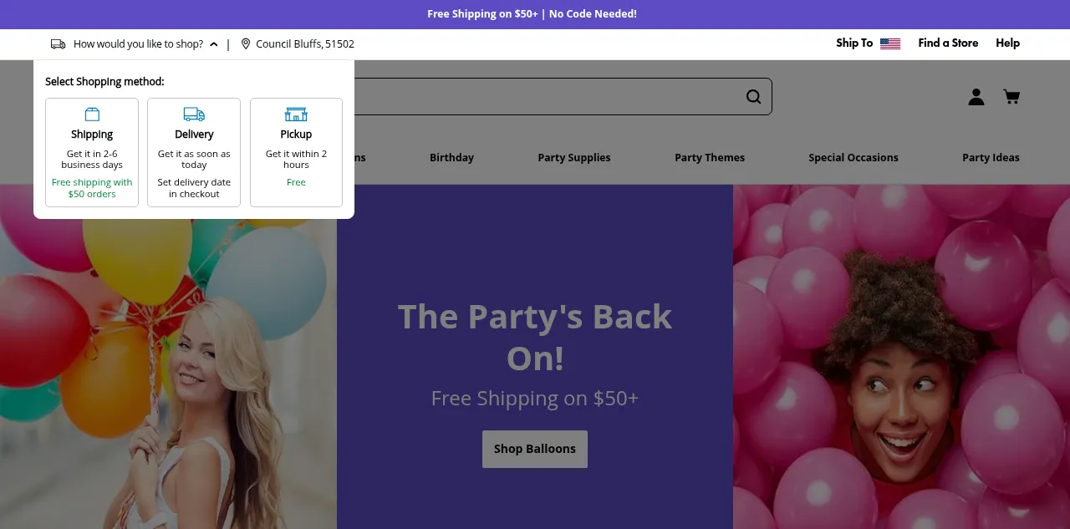The image size is (1070, 529).
Task: Open the Birthday menu item
Action: coord(451,157)
